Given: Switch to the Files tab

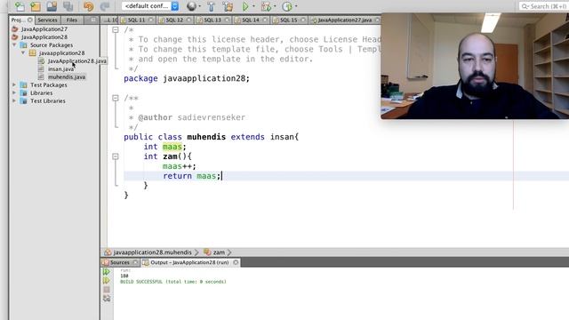Looking at the screenshot, I should (x=72, y=20).
